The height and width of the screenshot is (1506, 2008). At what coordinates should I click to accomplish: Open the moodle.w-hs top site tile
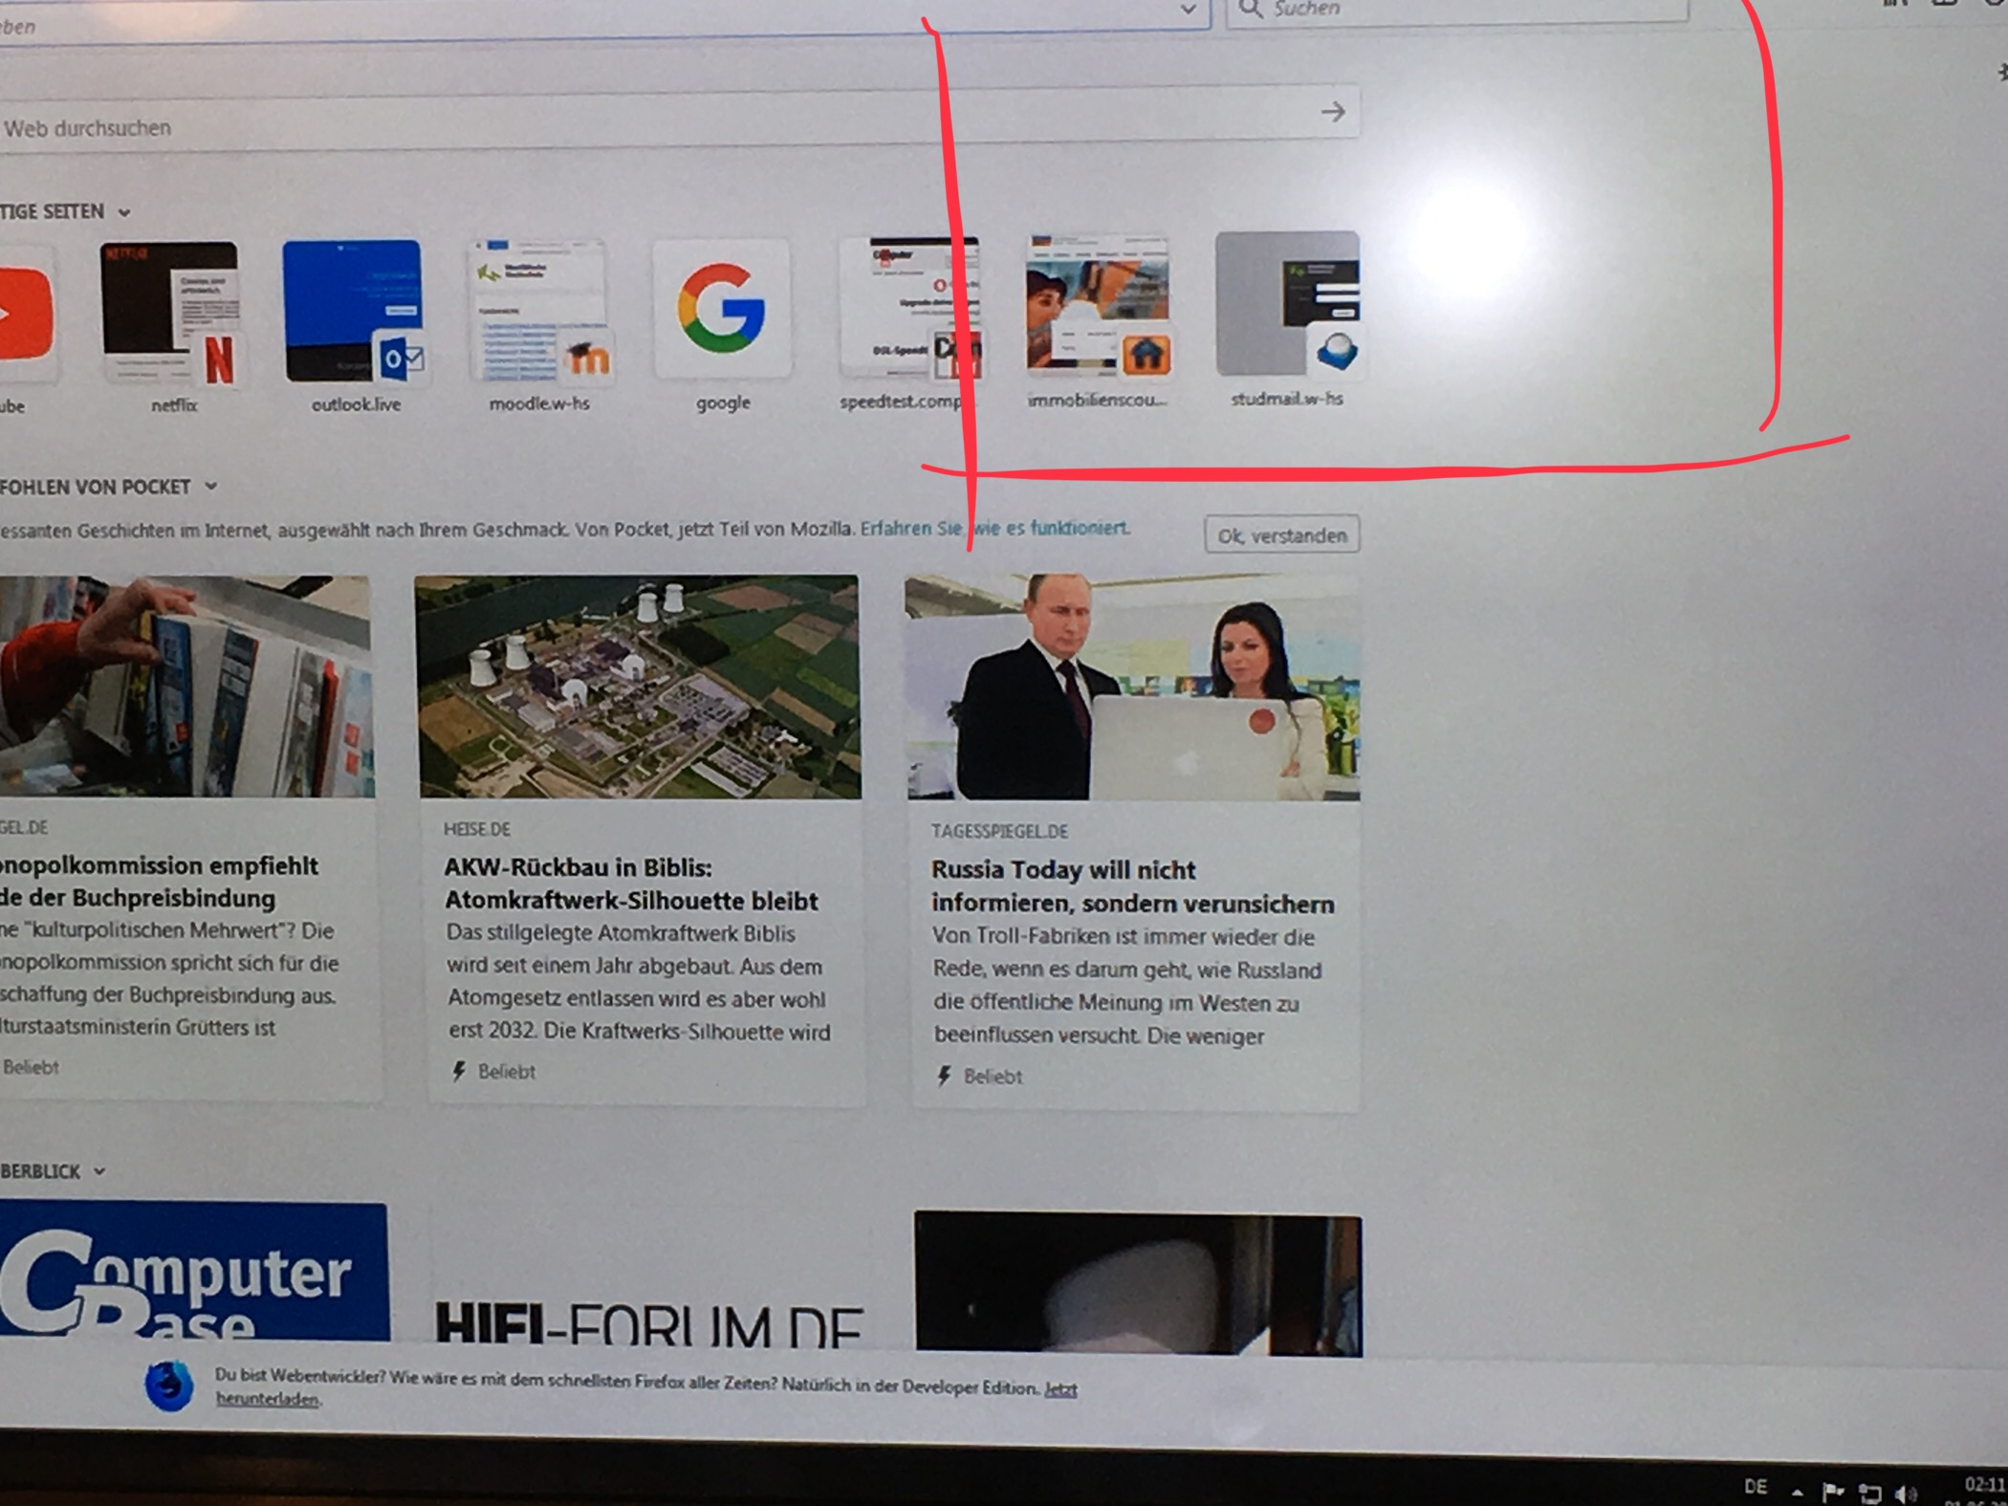click(538, 311)
